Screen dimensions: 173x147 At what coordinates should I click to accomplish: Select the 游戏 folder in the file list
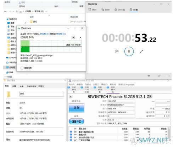[34, 22]
